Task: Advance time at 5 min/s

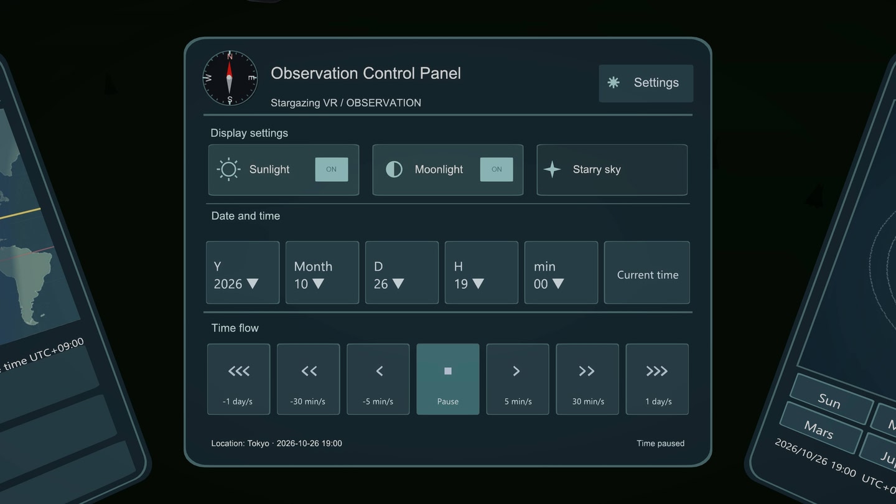Action: 518,379
